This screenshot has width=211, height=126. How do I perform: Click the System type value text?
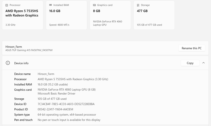tap(67, 114)
